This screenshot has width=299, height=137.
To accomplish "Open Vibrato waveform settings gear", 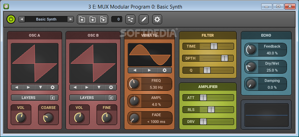I will point(164,70).
